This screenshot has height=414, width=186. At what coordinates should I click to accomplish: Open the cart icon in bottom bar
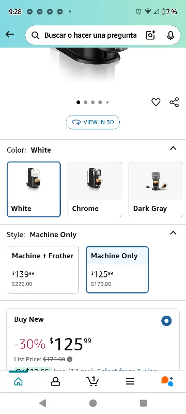[92, 381]
